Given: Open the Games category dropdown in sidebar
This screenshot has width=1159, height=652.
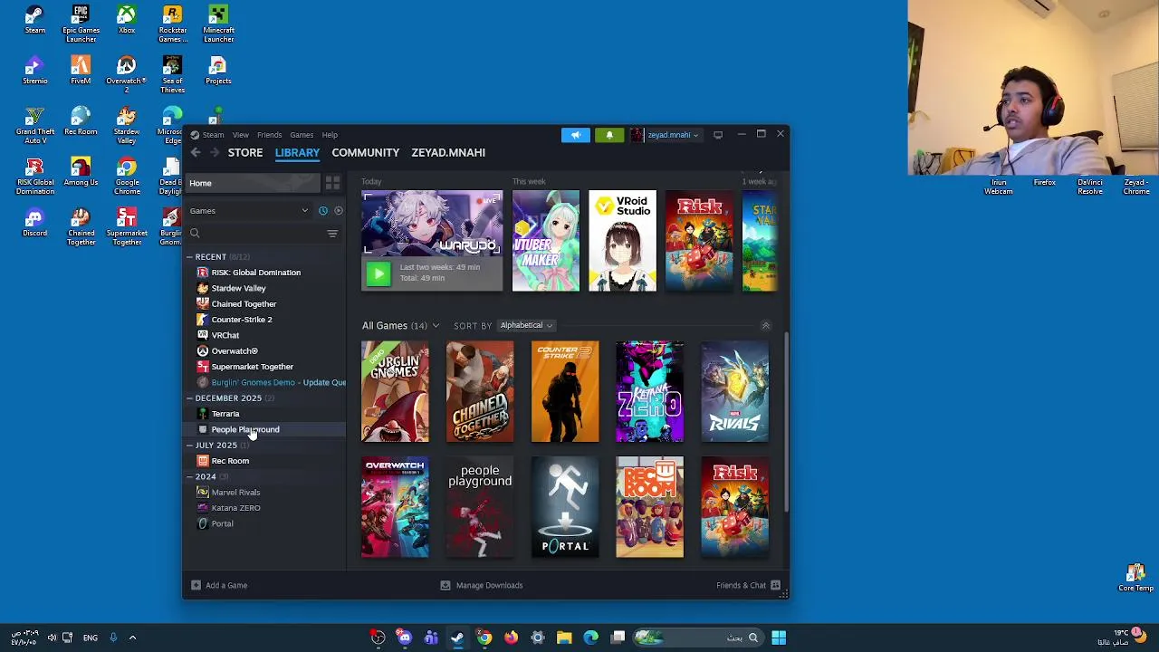Looking at the screenshot, I should [248, 211].
